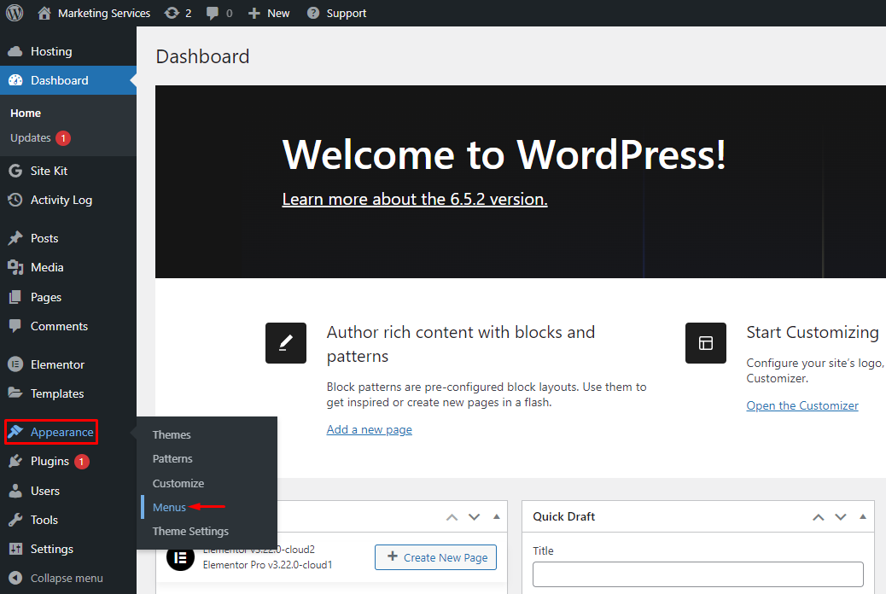Click the Comments speech bubble sidebar icon
The width and height of the screenshot is (886, 594).
click(x=15, y=326)
